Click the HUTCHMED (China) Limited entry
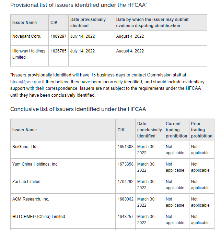This screenshot has width=221, height=230. click(38, 217)
